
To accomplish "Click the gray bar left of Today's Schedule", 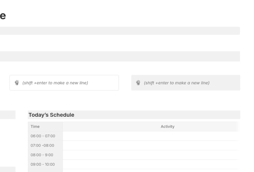I will click(7, 115).
